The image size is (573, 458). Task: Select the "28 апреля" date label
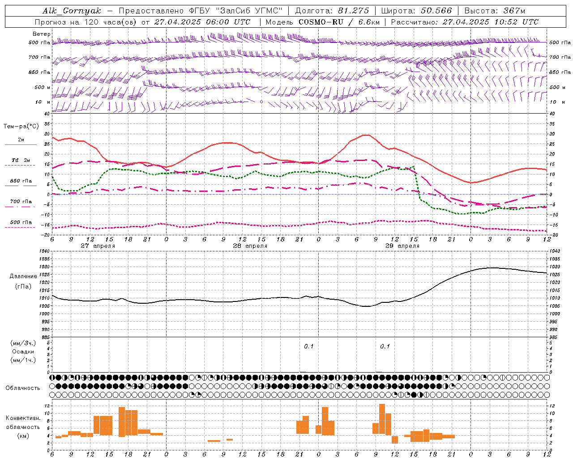pyautogui.click(x=250, y=246)
